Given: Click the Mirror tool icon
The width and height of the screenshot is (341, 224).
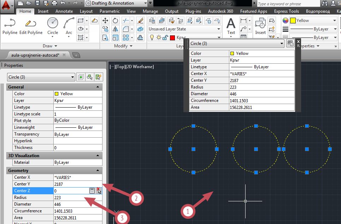Looking at the screenshot, I should click(115, 29).
